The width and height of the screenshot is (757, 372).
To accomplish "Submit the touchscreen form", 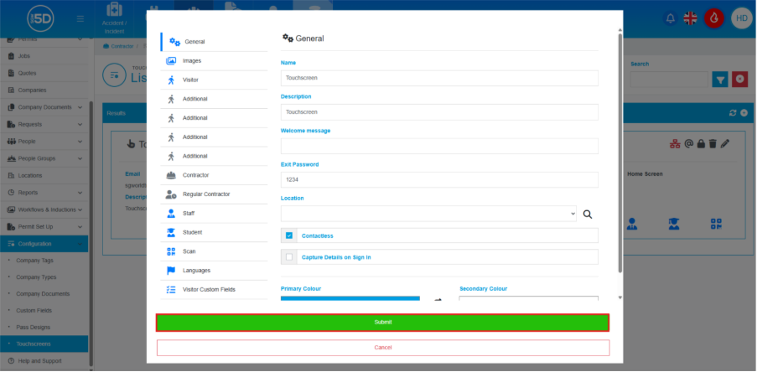I will [x=383, y=323].
